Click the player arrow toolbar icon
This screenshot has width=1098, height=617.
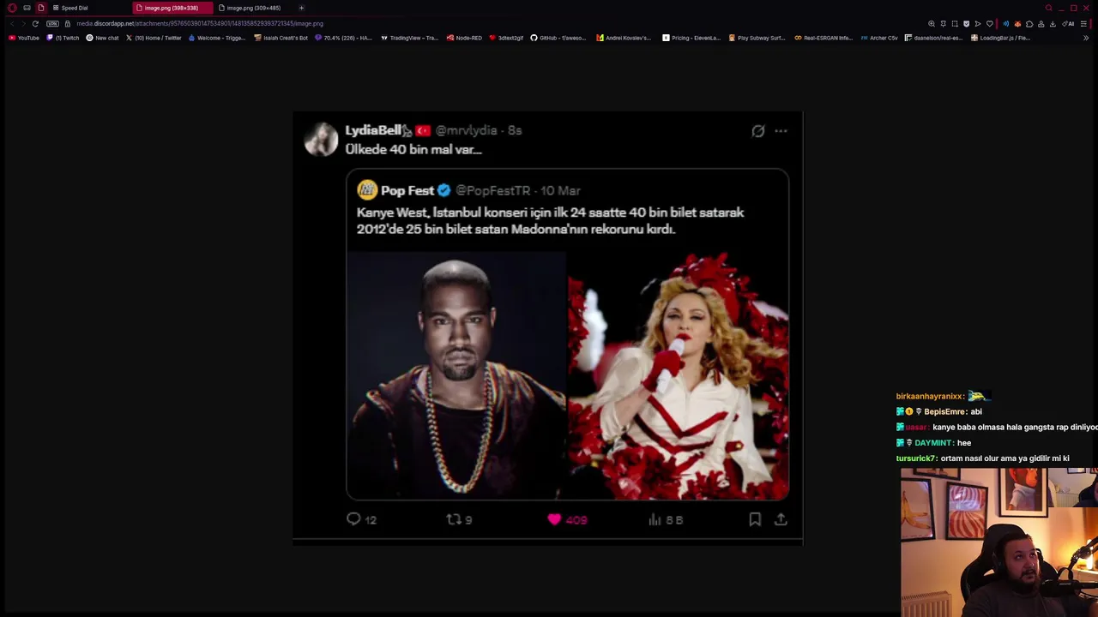(978, 24)
